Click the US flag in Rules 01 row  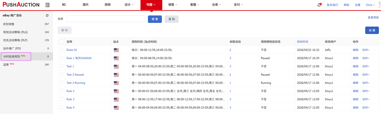click(x=116, y=50)
